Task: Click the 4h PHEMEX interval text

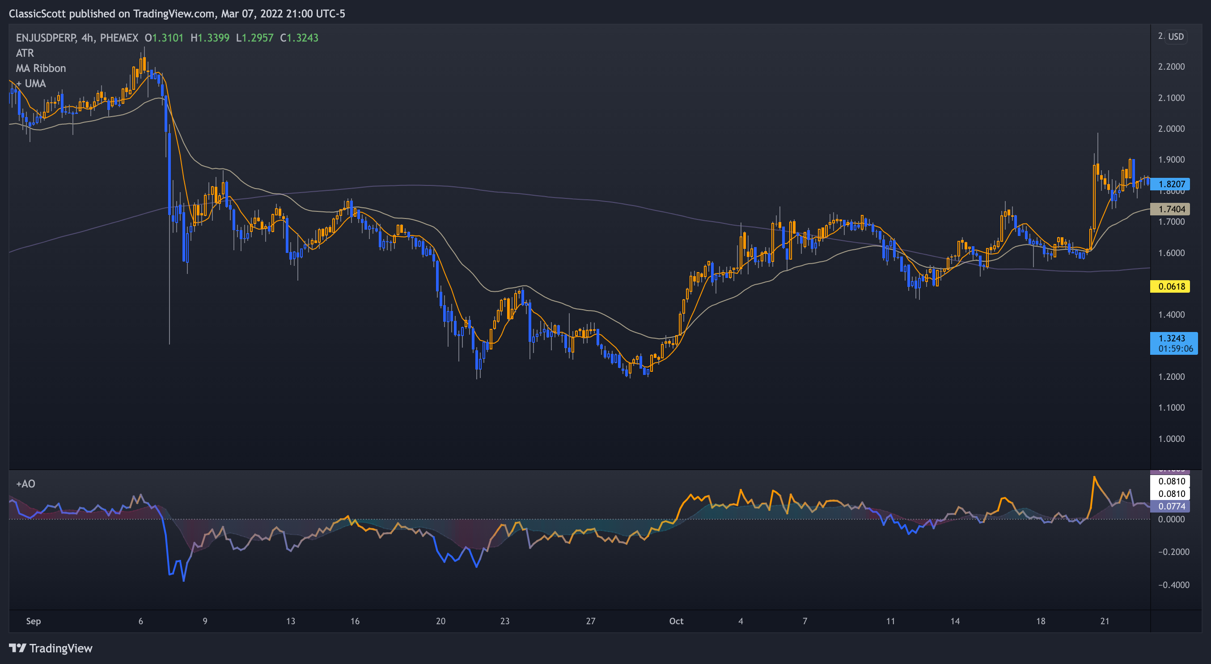Action: tap(110, 38)
